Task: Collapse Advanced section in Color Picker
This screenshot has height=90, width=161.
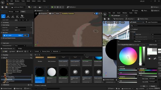Action: point(119,67)
